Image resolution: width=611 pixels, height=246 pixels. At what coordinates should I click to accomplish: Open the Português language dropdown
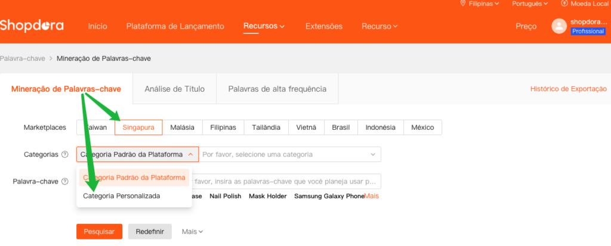(530, 4)
